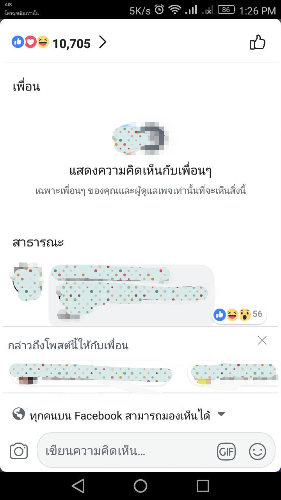
Task: Open the ทุกคนบน Facebook visibility selector
Action: (119, 415)
